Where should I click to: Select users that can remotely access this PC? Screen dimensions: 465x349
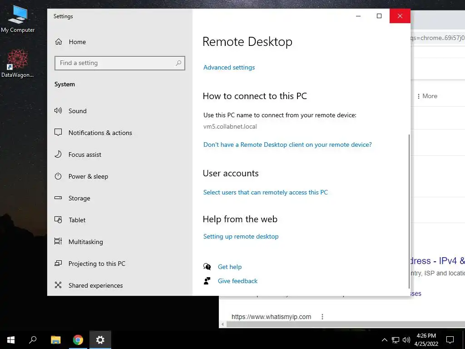(265, 192)
